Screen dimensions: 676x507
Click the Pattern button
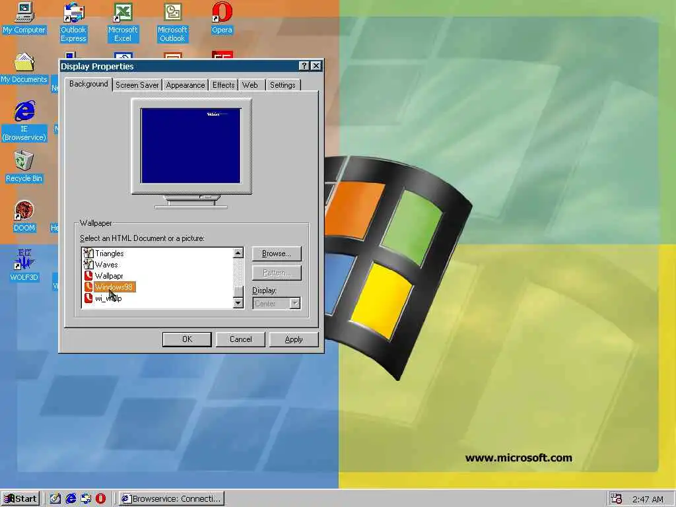point(277,273)
